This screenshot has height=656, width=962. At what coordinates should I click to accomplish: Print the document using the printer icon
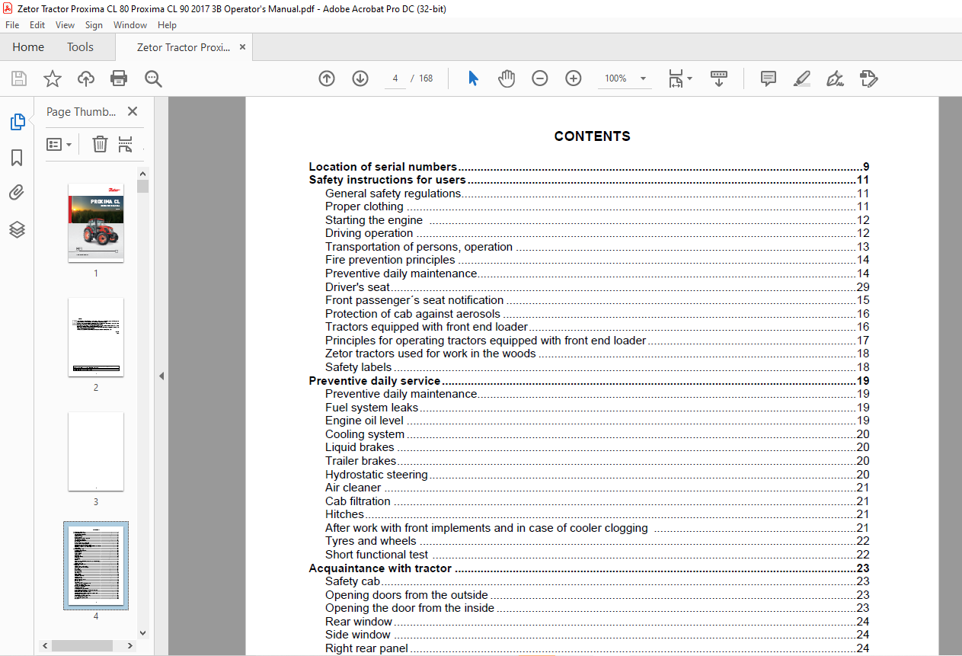[119, 78]
